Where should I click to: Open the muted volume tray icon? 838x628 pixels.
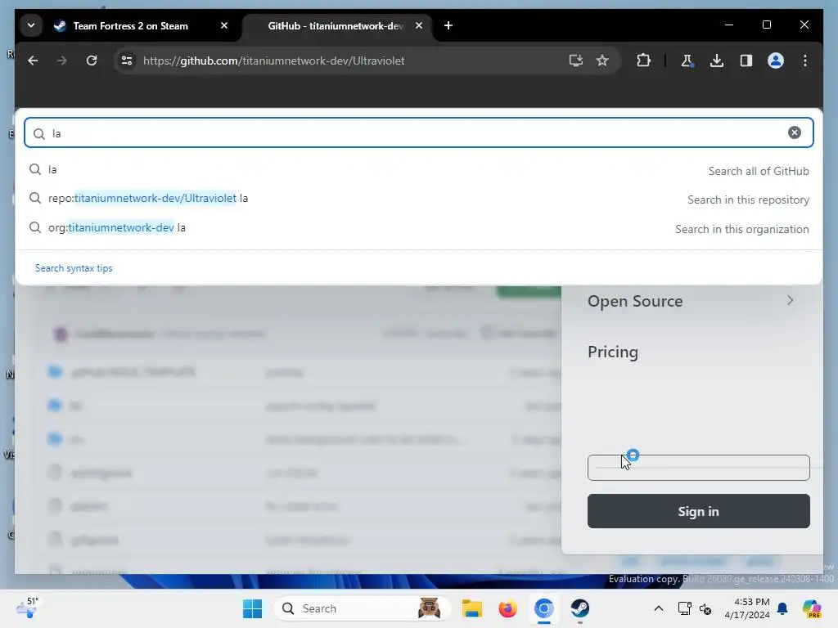[x=705, y=608]
